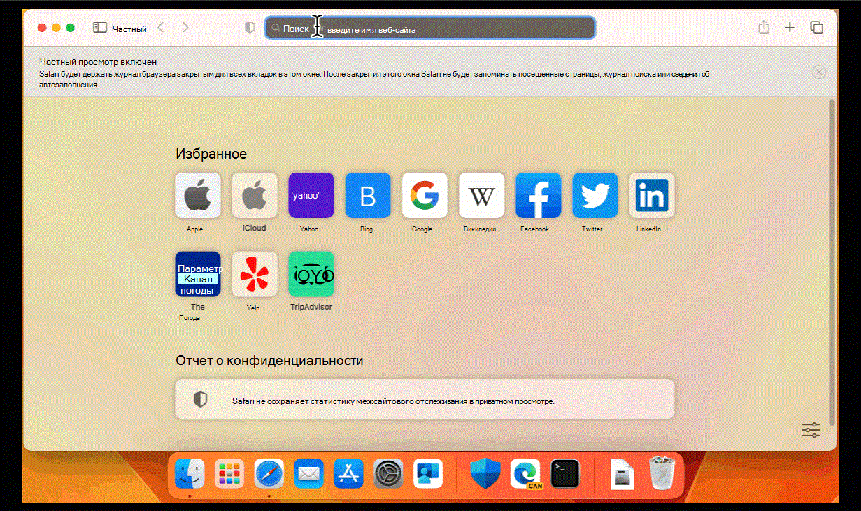Viewport: 861px width, 511px height.
Task: Open the LinkedIn favorite
Action: (652, 196)
